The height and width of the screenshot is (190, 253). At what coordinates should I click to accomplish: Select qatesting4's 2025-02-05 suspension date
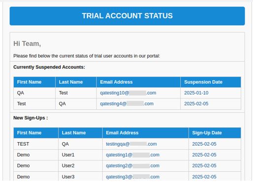click(x=196, y=104)
